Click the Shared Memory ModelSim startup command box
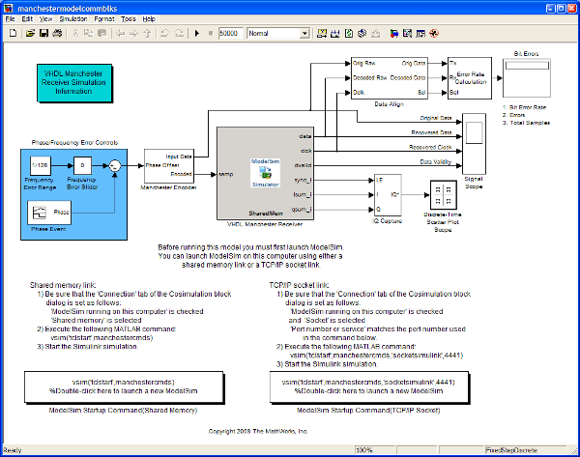 [x=100, y=386]
